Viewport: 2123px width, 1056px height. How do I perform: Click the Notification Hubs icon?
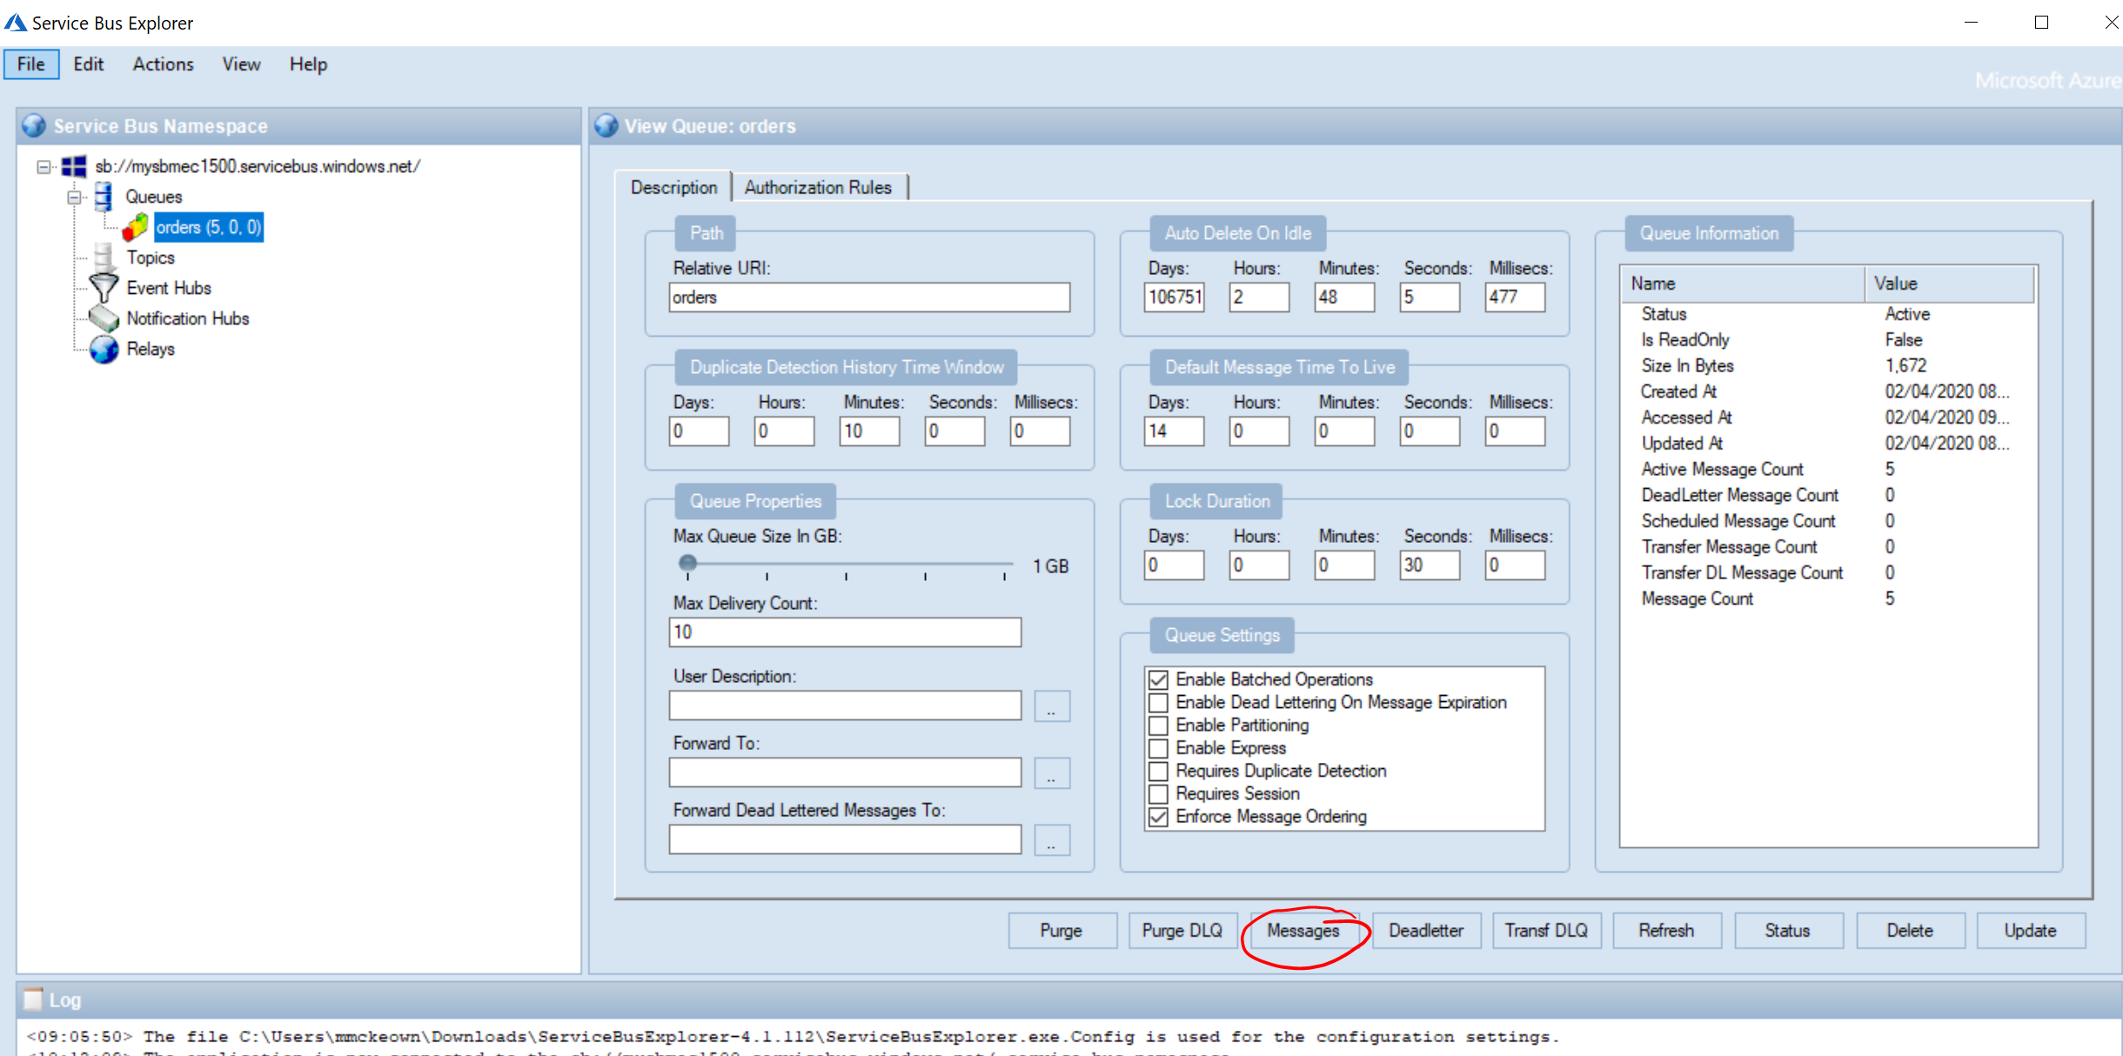[x=104, y=318]
